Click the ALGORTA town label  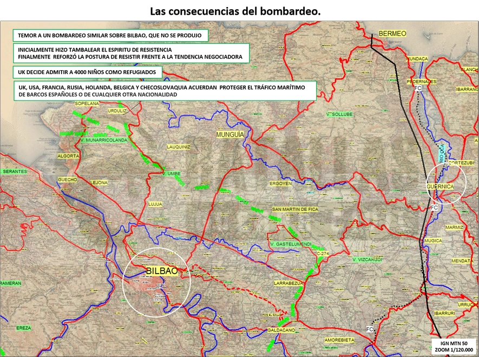68,156
